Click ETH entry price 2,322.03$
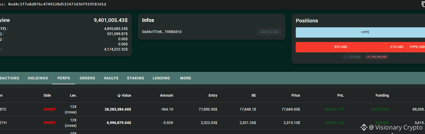 point(209,123)
